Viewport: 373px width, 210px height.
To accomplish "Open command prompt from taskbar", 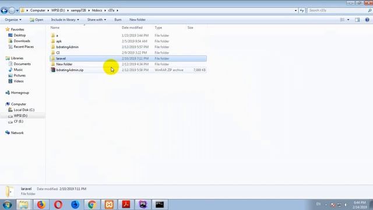I will (160, 205).
